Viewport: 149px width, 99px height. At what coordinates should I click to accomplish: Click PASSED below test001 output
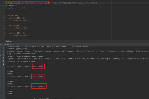[9, 84]
